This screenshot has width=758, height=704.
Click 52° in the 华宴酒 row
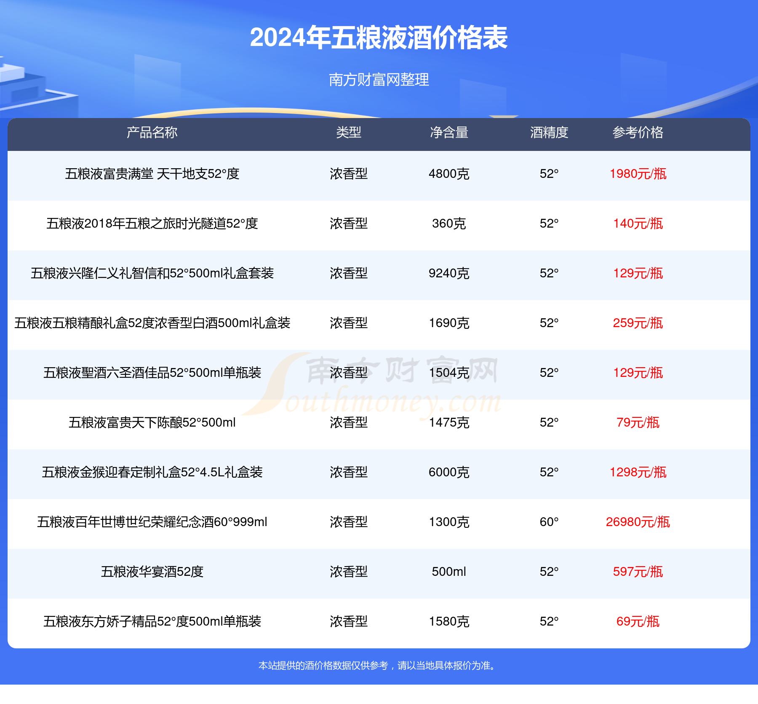[549, 572]
